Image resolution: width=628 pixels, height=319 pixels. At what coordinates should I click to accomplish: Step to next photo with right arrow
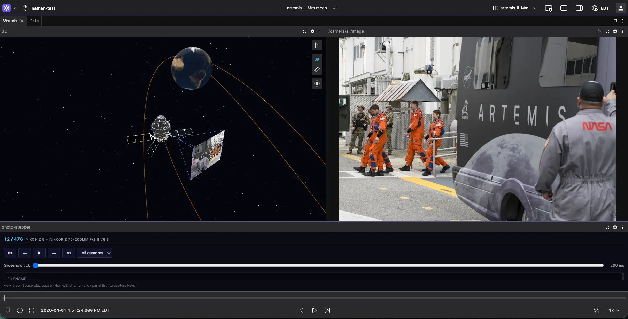(x=54, y=253)
